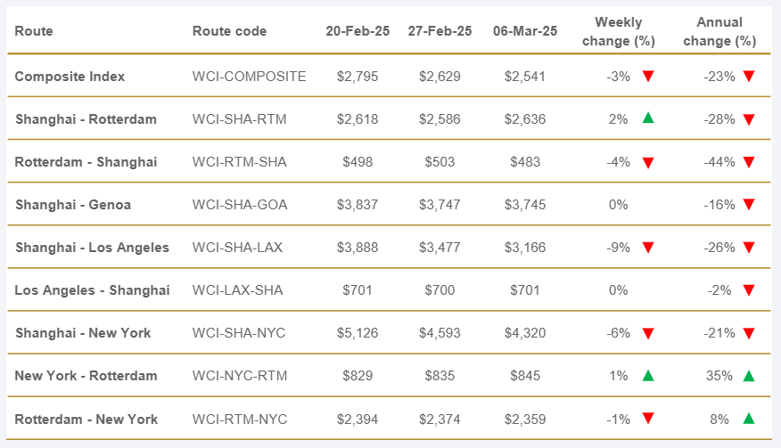
Task: Click the red arrow next to -44% annual change
Action: coord(749,162)
